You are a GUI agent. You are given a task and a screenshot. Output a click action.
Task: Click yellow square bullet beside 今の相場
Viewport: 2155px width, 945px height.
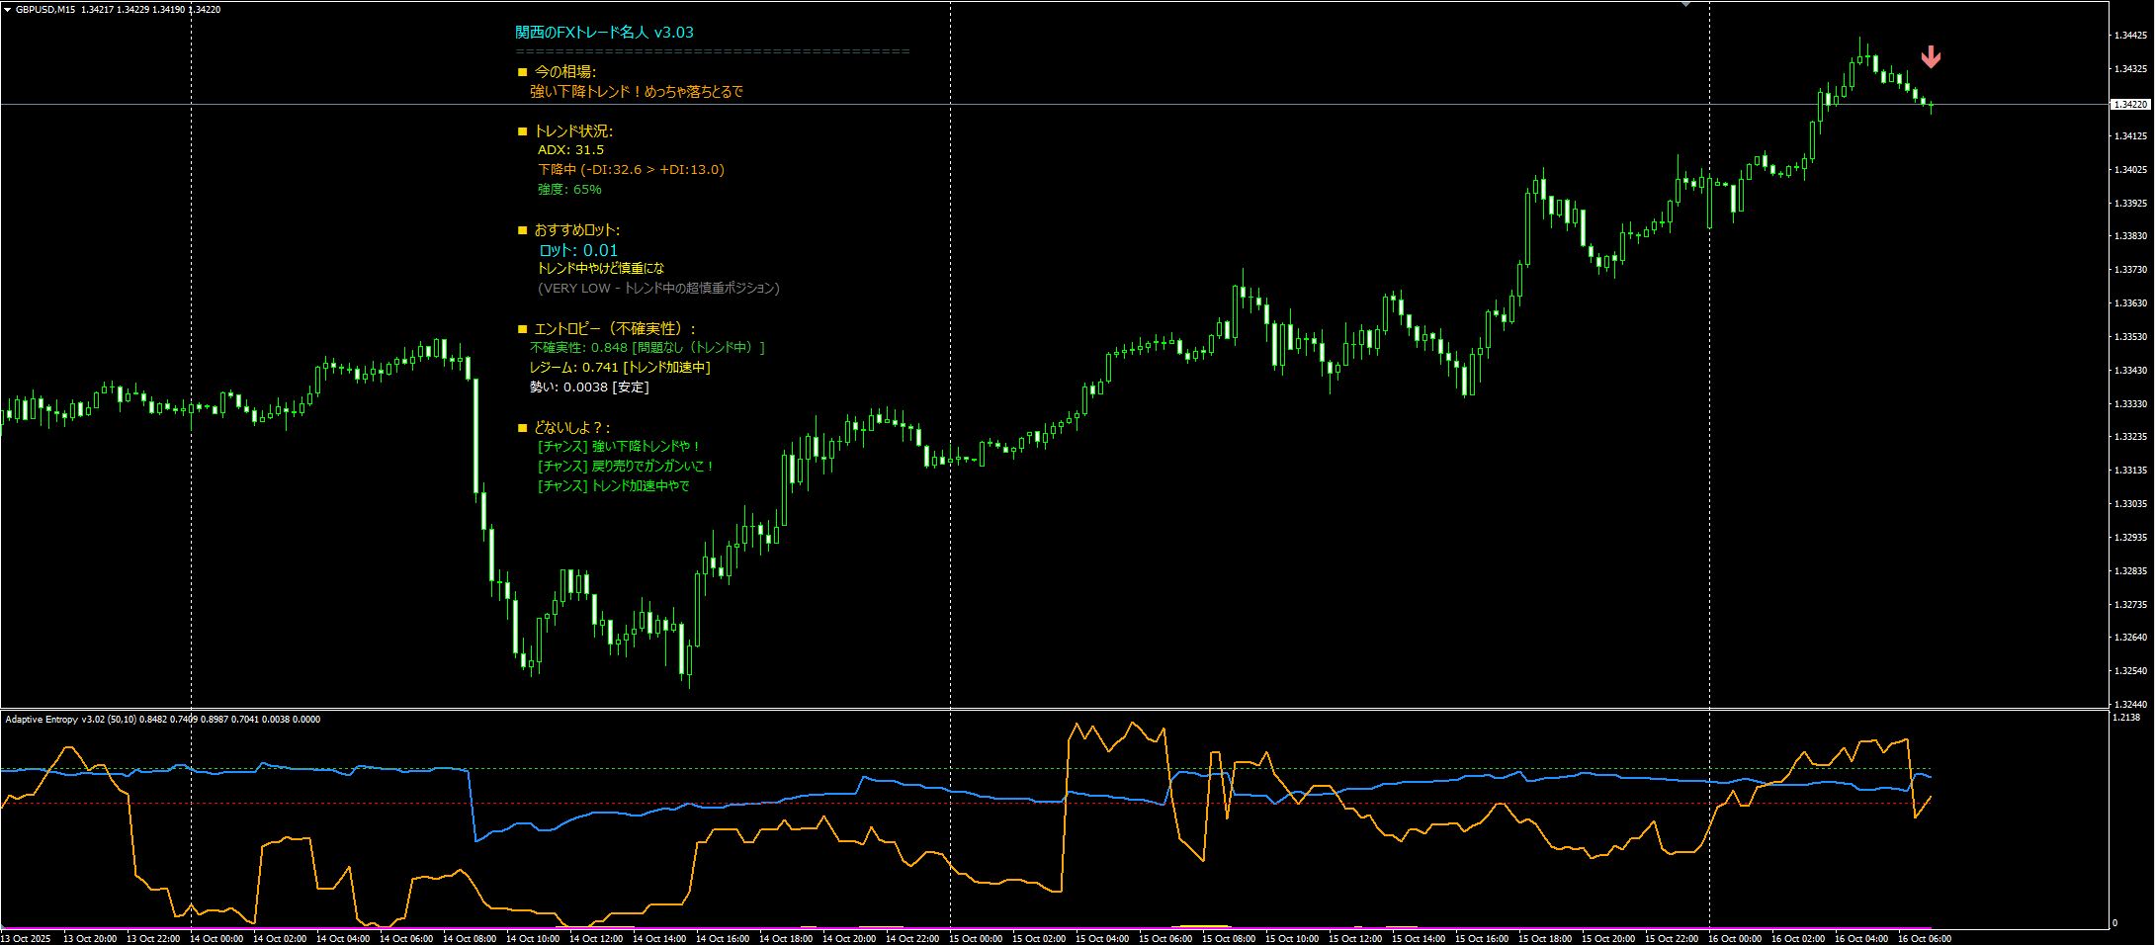click(522, 72)
